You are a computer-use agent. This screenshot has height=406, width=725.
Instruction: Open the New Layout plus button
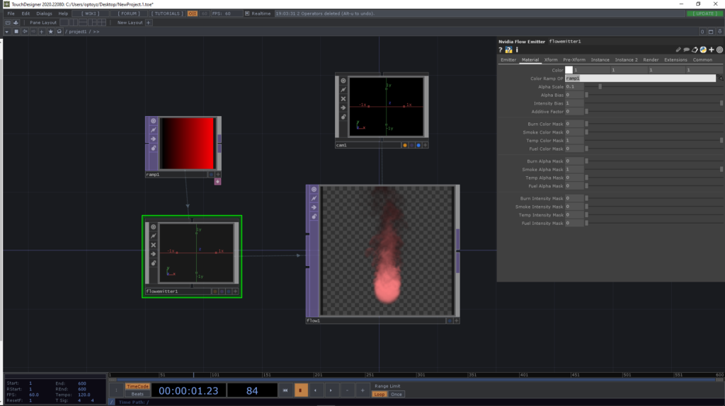click(x=149, y=23)
